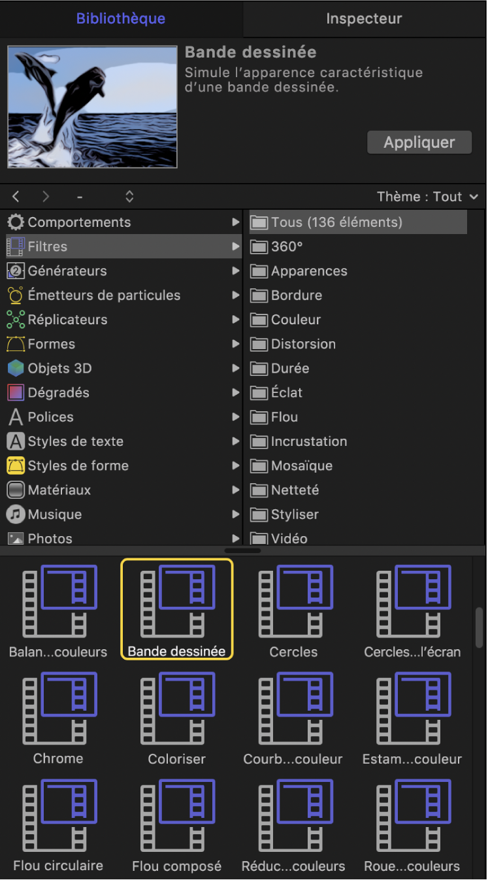488x880 pixels.
Task: Select the Flou composé filter icon
Action: (x=176, y=817)
